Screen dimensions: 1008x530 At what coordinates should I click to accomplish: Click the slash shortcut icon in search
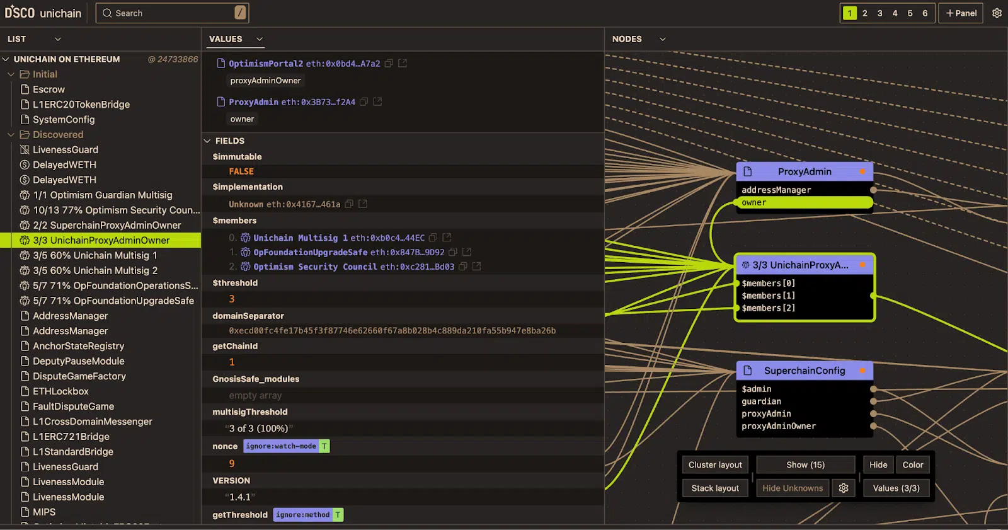(x=240, y=13)
